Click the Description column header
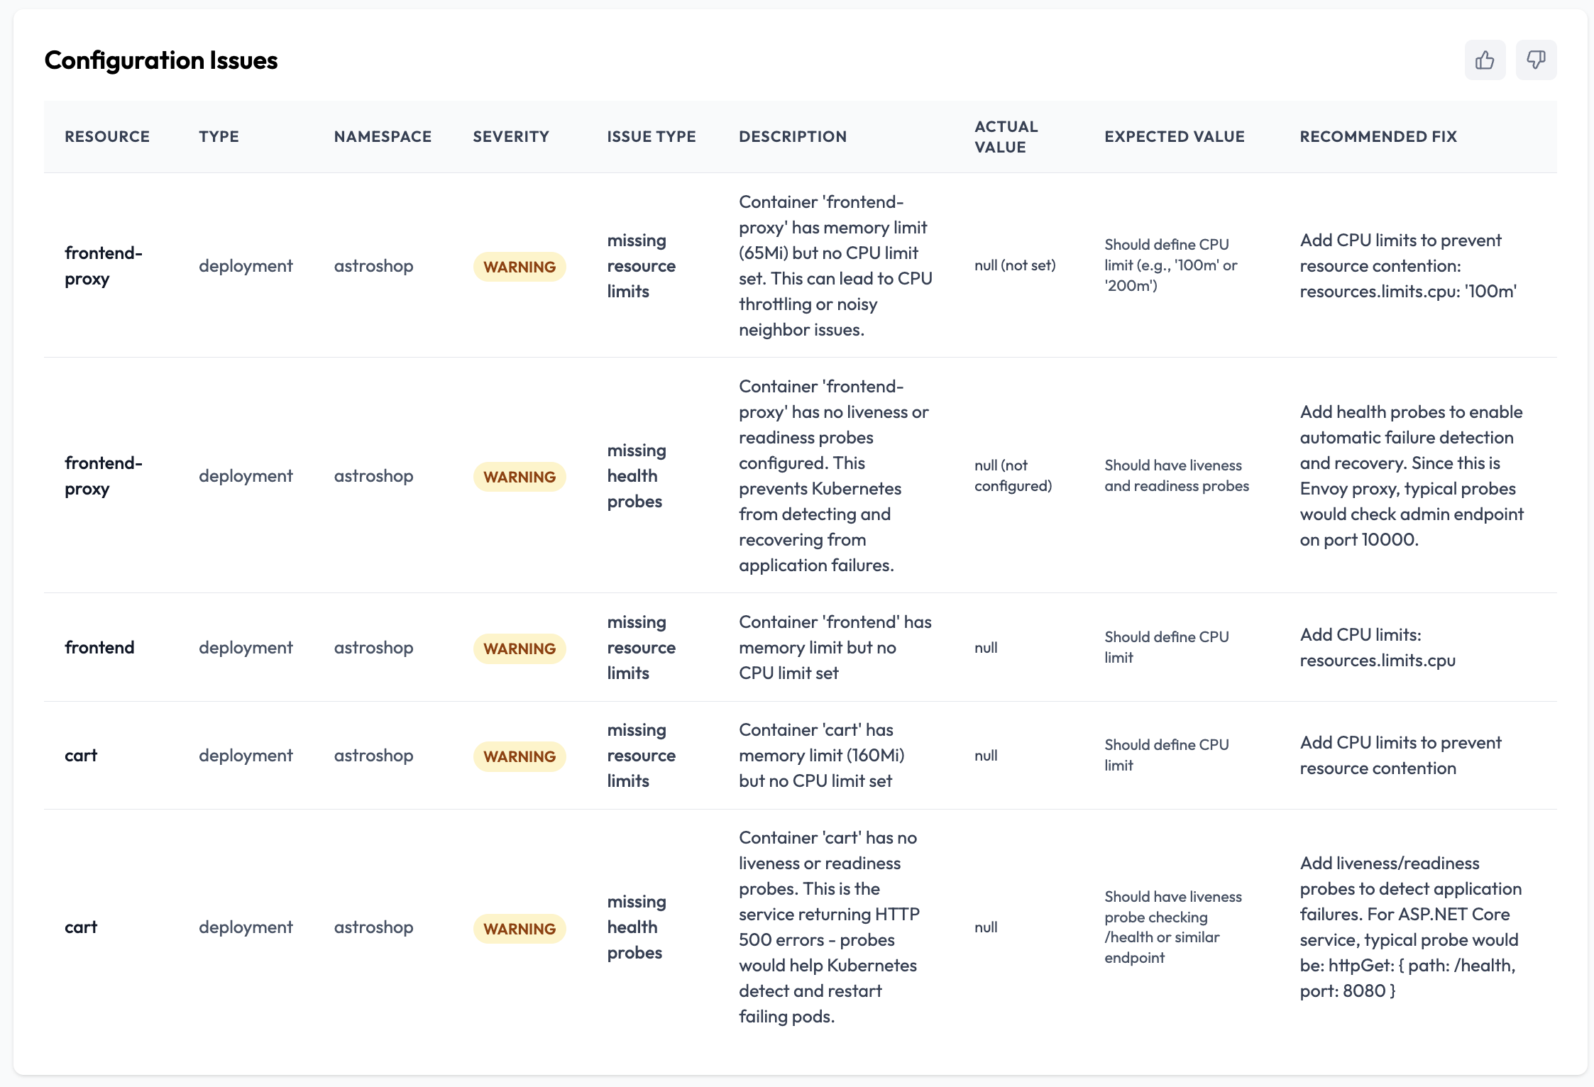The width and height of the screenshot is (1594, 1087). tap(793, 136)
